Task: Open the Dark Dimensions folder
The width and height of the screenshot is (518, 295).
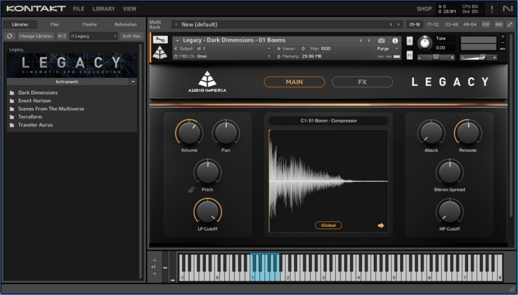Action: 38,93
